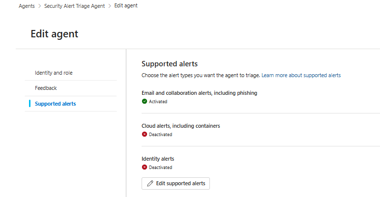Click the Edit supported alerts button

coord(175,183)
